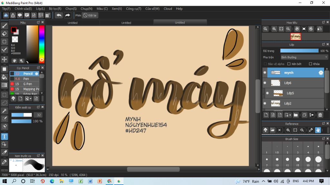The image size is (330, 185).
Task: Delete layer using trash icon
Action: click(x=320, y=115)
